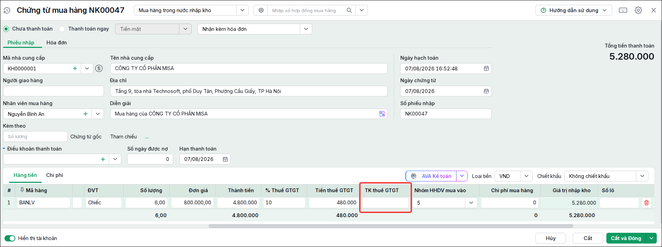Click the Hủy button

(x=551, y=238)
